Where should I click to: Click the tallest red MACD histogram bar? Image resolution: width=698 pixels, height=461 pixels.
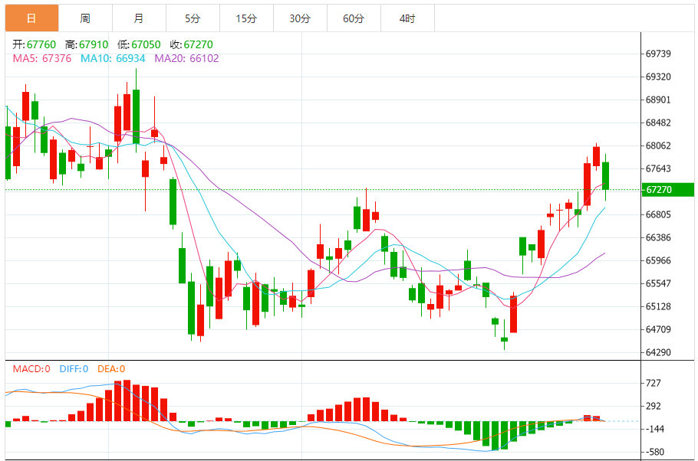click(127, 401)
